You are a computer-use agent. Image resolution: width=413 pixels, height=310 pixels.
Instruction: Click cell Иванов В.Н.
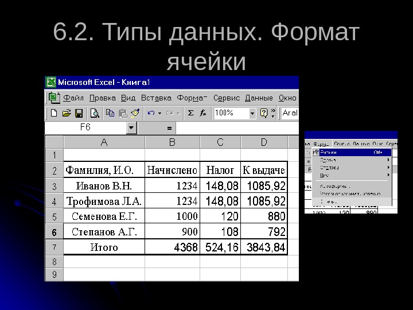click(x=104, y=185)
